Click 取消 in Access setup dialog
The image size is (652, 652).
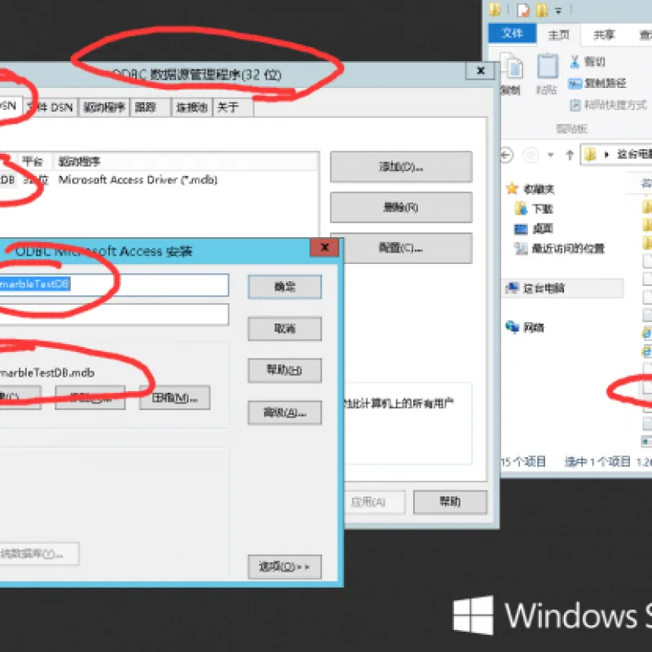point(284,329)
